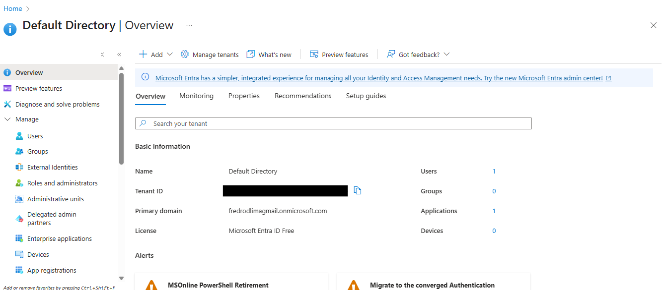663x290 pixels.
Task: Click the Delegated admin partners icon
Action: [x=19, y=219]
